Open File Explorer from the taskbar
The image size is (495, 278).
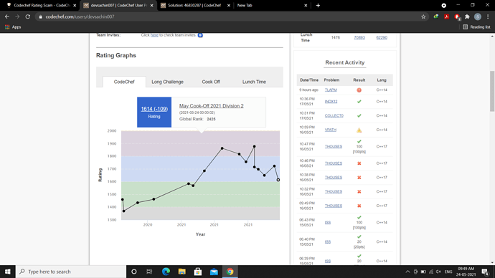(181, 272)
